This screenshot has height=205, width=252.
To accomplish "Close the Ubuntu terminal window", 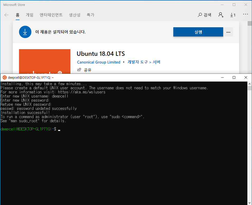I will [x=246, y=77].
